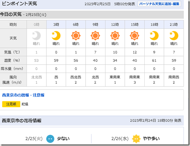Click wind direction 北西 at 9時
The width and height of the screenshot is (190, 146).
95,77
